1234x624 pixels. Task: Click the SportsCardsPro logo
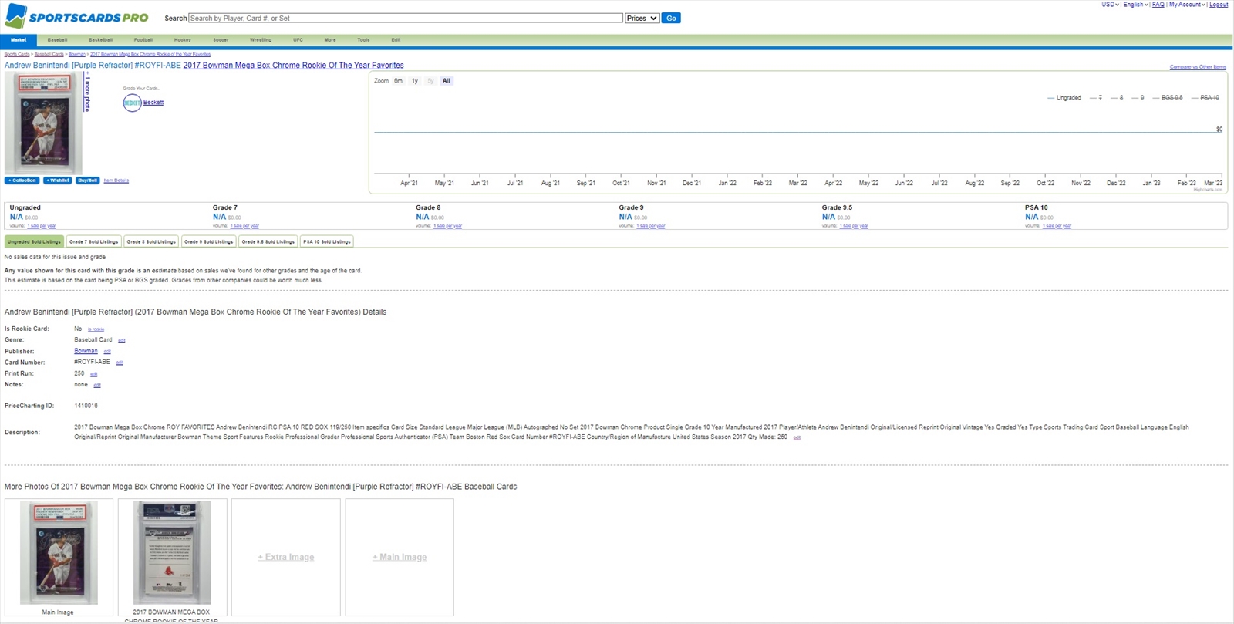click(x=76, y=15)
